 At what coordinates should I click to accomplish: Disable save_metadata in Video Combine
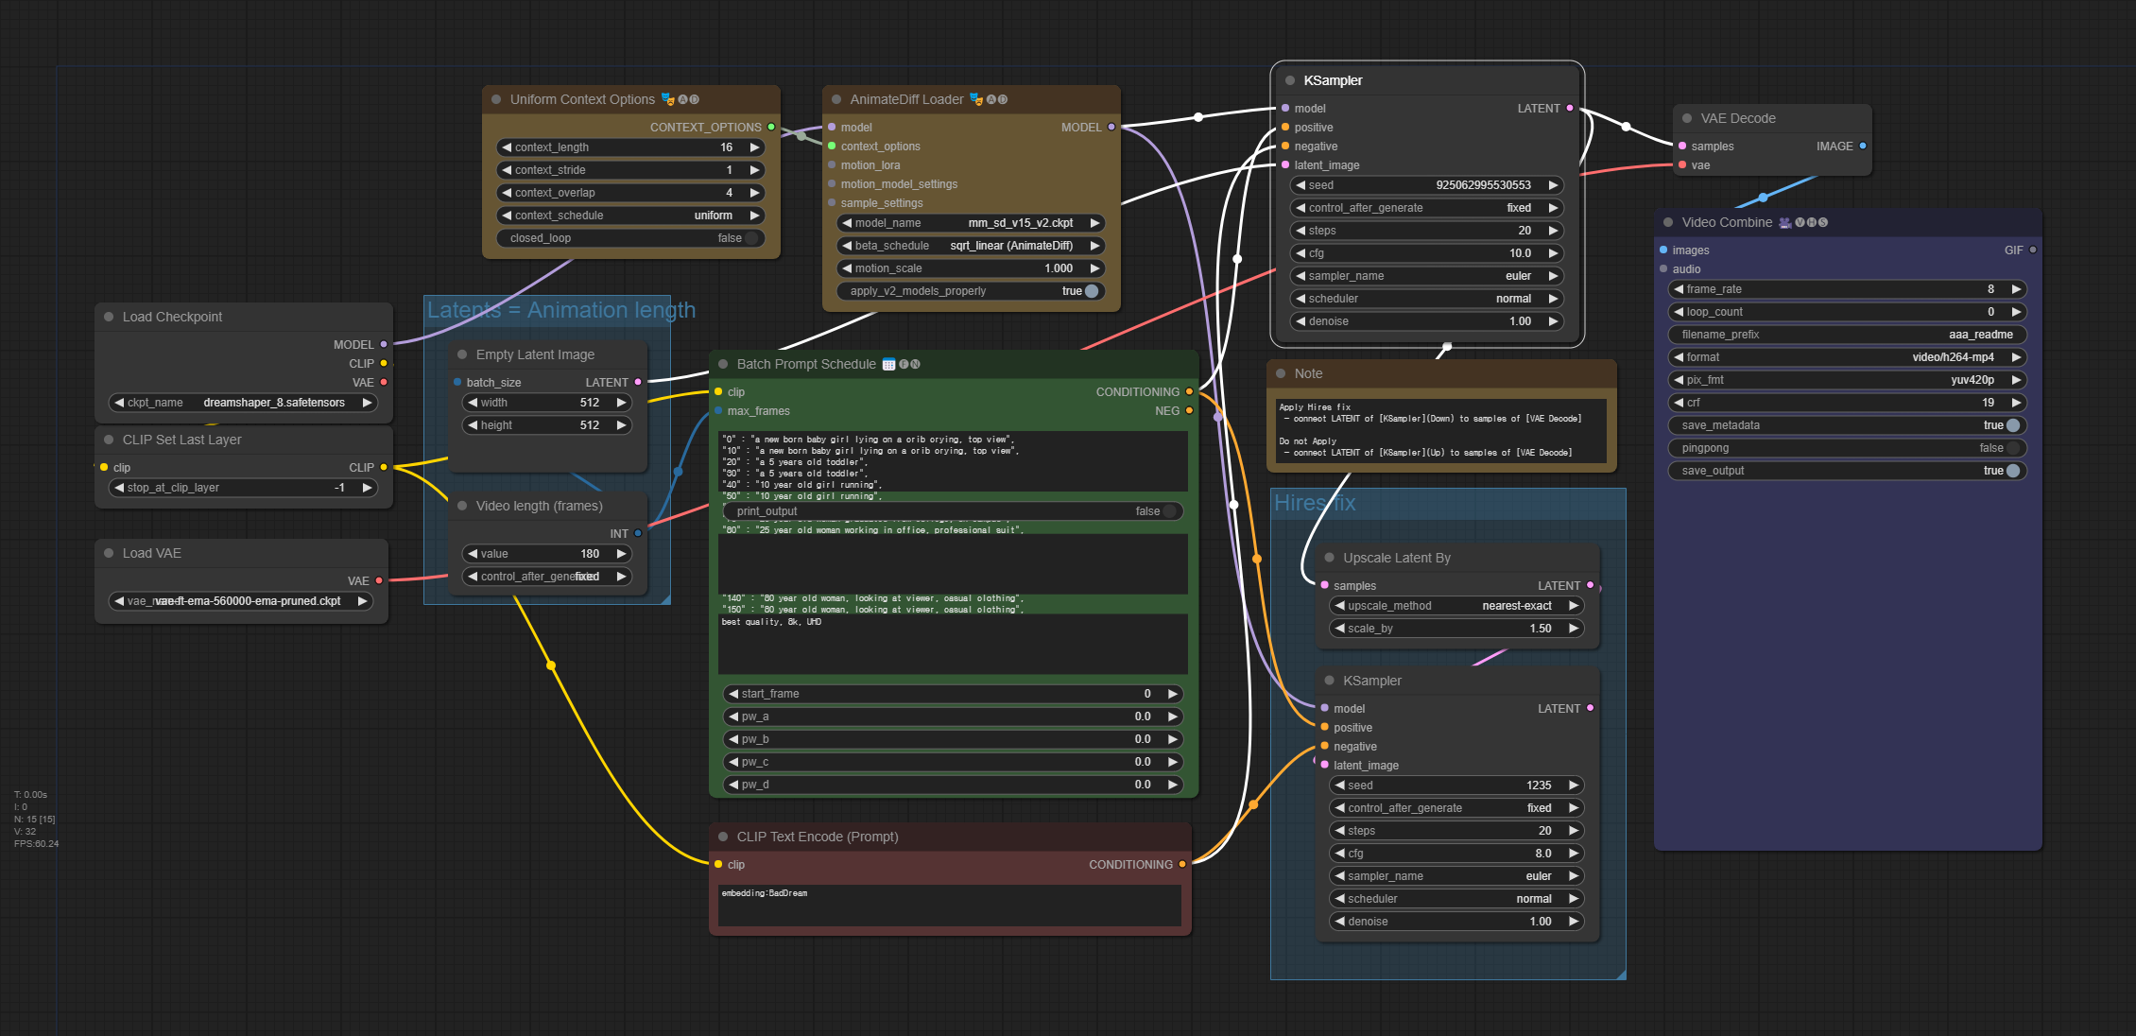2012,425
